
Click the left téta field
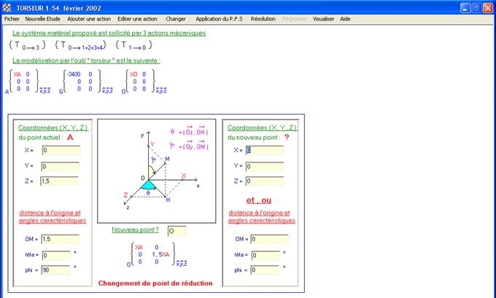click(56, 255)
